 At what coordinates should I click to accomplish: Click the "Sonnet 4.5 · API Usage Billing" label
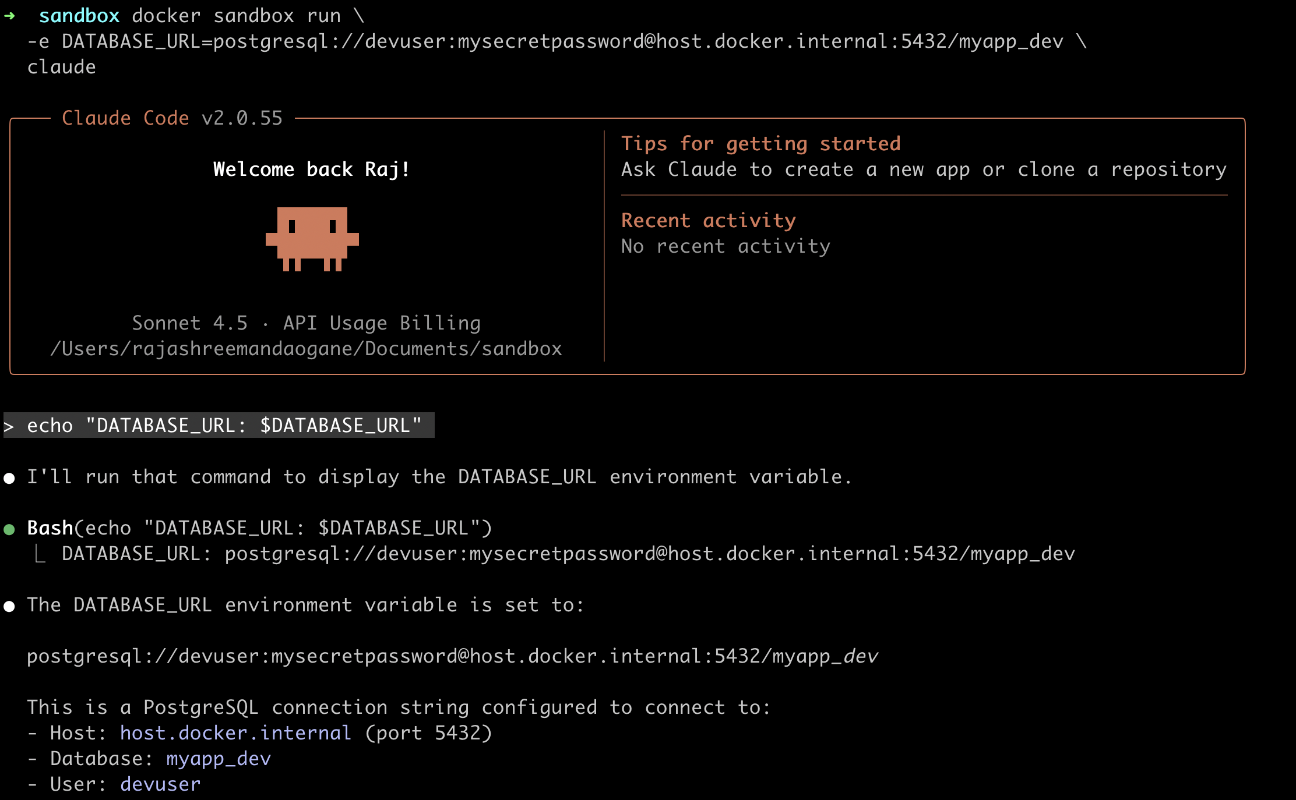tap(306, 323)
